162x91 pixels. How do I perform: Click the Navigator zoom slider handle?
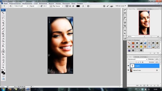coord(151,36)
